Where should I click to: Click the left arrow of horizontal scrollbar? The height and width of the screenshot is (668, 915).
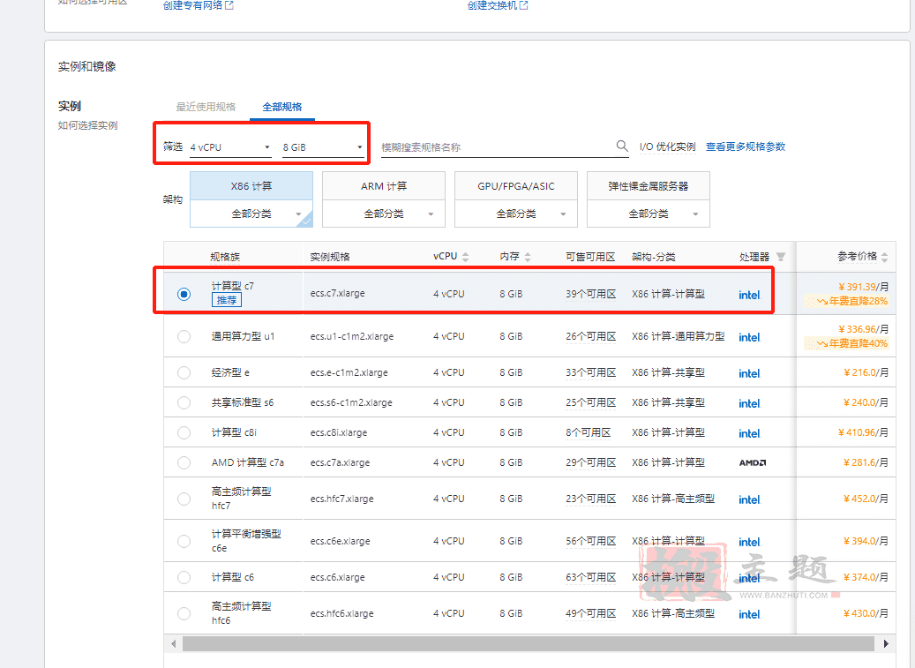click(173, 643)
